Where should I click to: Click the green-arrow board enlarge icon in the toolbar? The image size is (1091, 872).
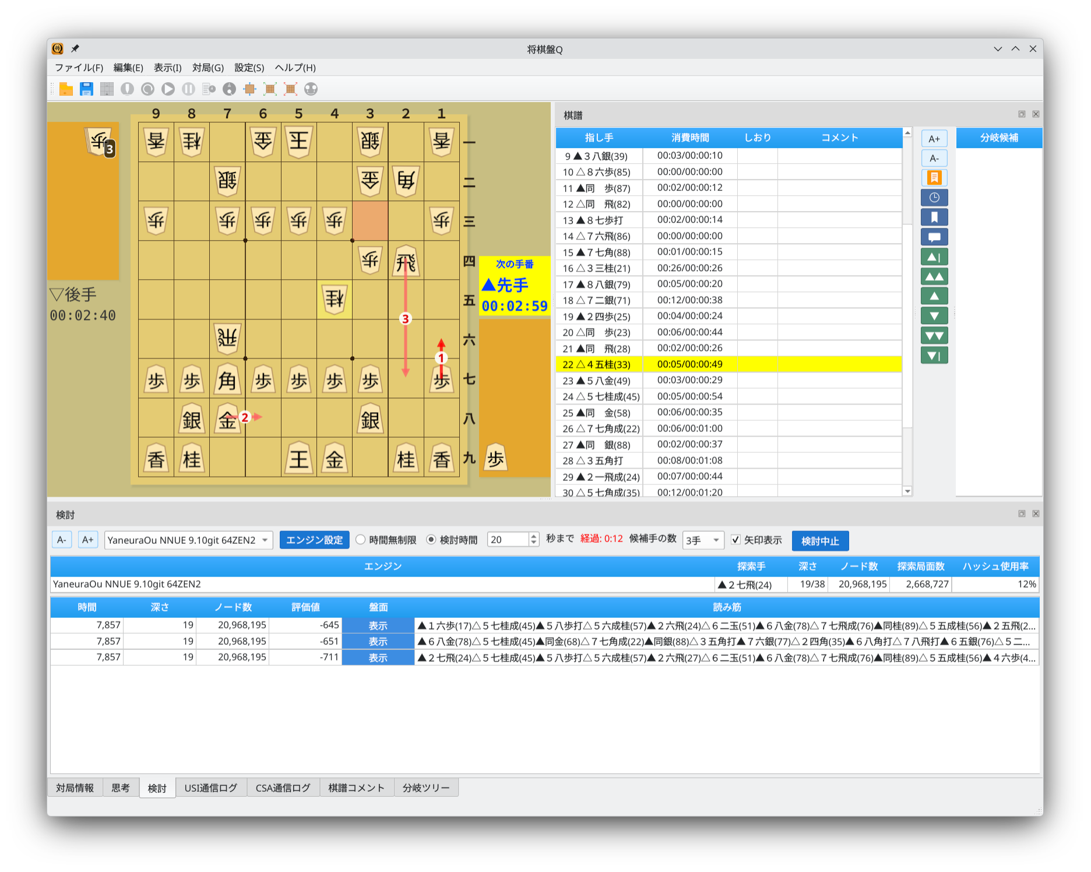click(x=270, y=89)
